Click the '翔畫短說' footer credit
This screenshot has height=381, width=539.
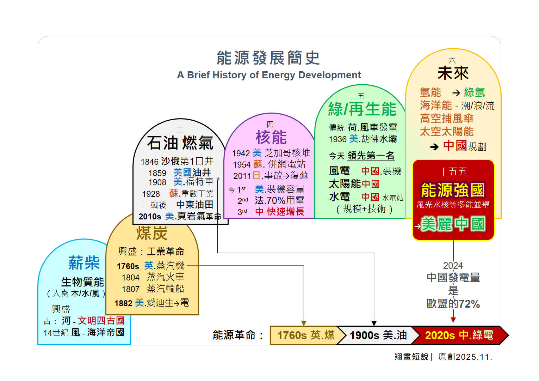pyautogui.click(x=411, y=357)
